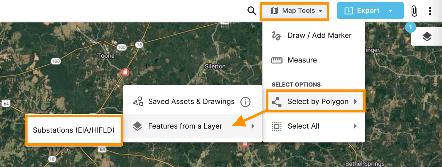This screenshot has width=442, height=167.
Task: Open the map search magnifier icon
Action: [x=252, y=11]
